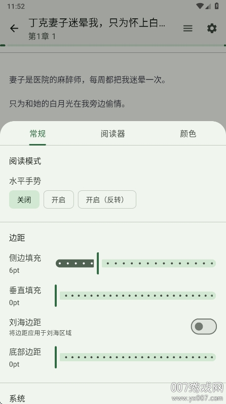Select 开启 for horizontal gestures
The height and width of the screenshot is (404, 226).
[x=58, y=199]
